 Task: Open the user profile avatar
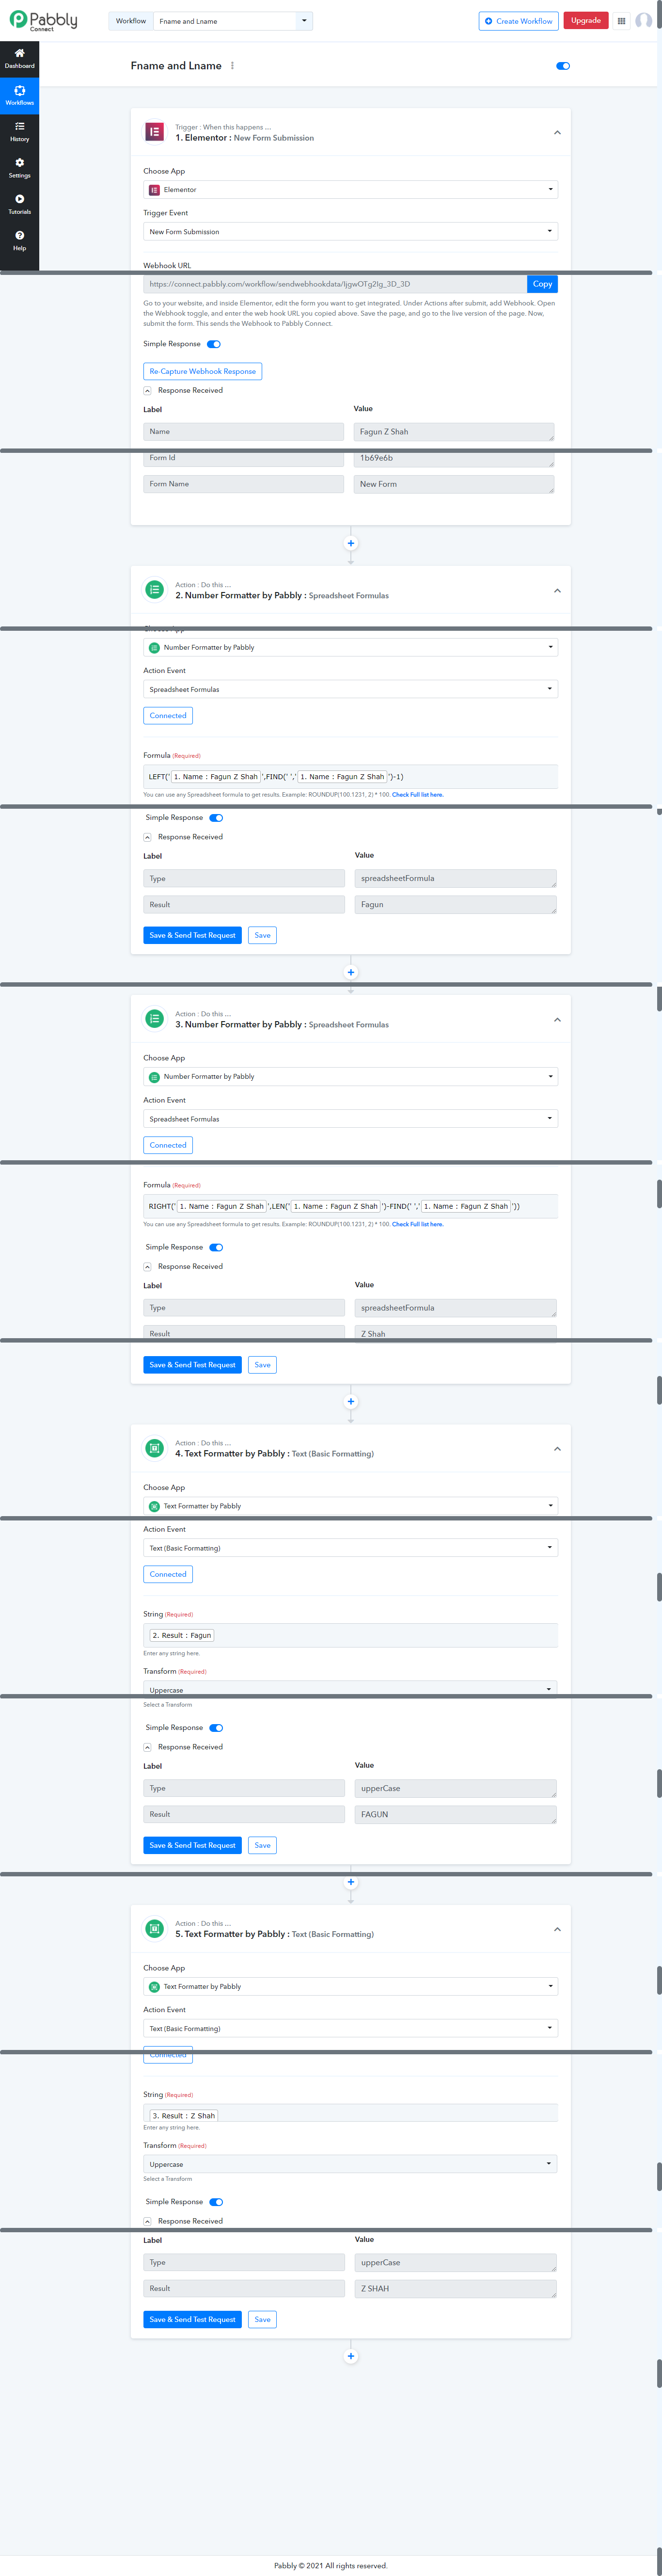pos(644,21)
